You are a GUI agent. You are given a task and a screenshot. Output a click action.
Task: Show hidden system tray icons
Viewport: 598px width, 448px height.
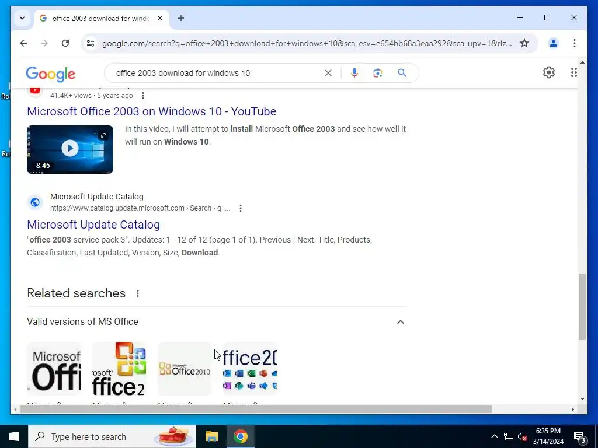tap(494, 436)
